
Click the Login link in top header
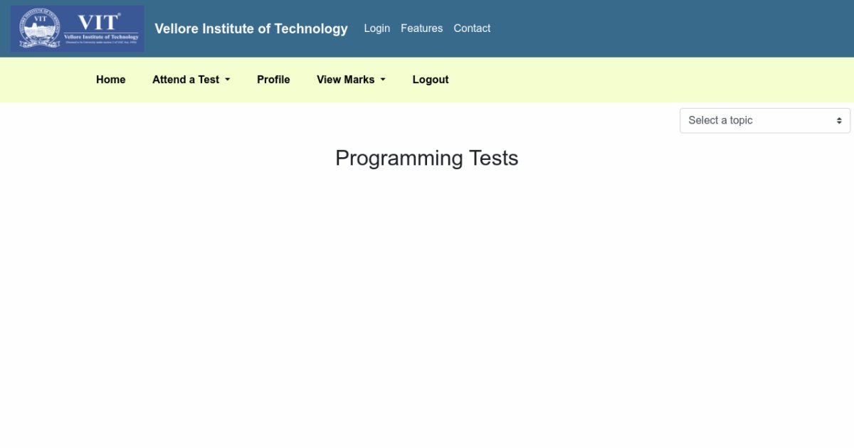pyautogui.click(x=376, y=28)
